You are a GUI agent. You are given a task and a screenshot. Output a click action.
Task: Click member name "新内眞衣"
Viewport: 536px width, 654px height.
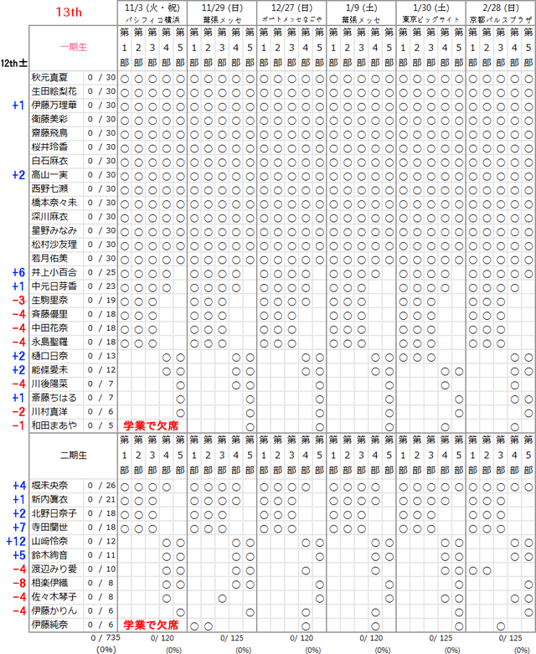click(49, 499)
